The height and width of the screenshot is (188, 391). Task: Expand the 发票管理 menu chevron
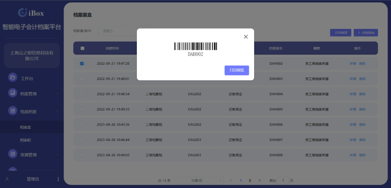[57, 155]
